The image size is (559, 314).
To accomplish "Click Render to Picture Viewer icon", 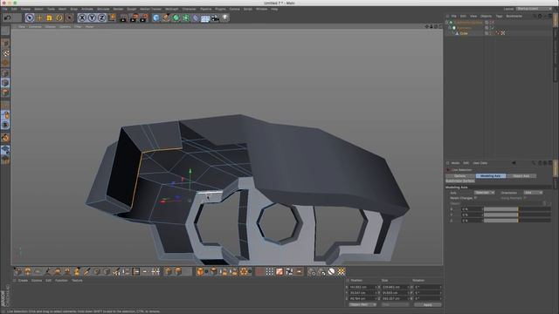I will 134,17.
